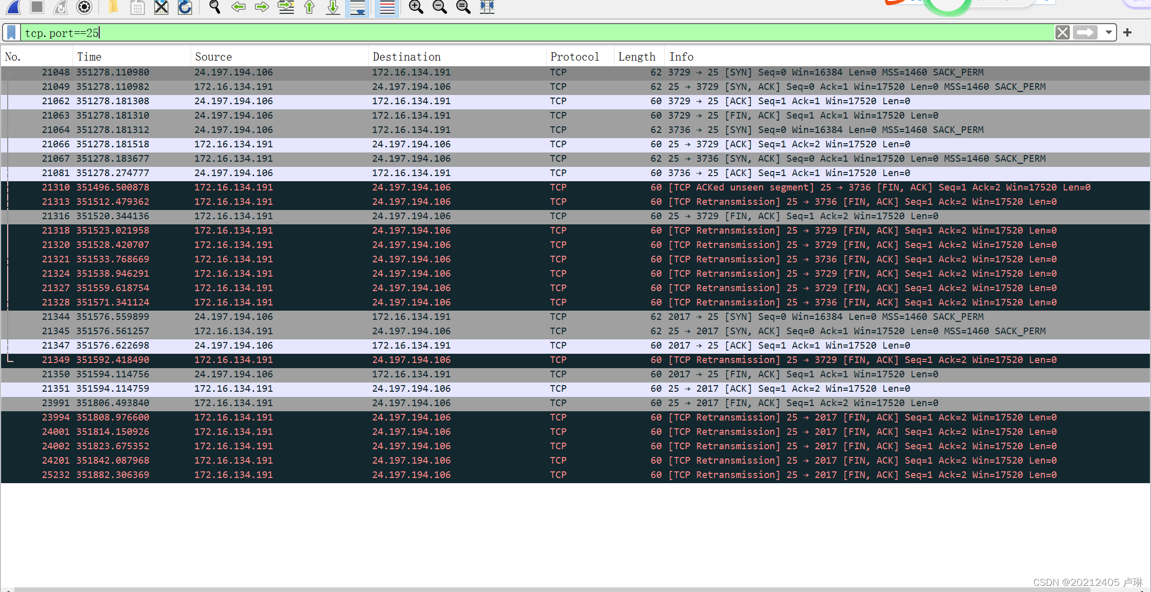Restart the current capture
The width and height of the screenshot is (1151, 592).
point(61,7)
